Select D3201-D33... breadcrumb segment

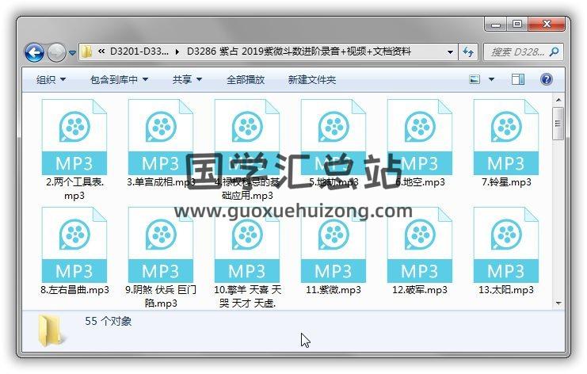tap(139, 52)
